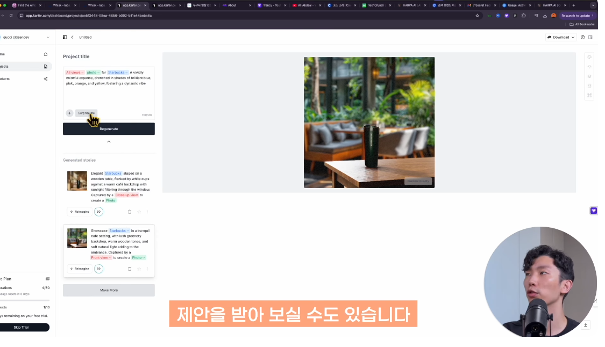
Task: Open the blue feedback bubble on the right edge
Action: 594,211
